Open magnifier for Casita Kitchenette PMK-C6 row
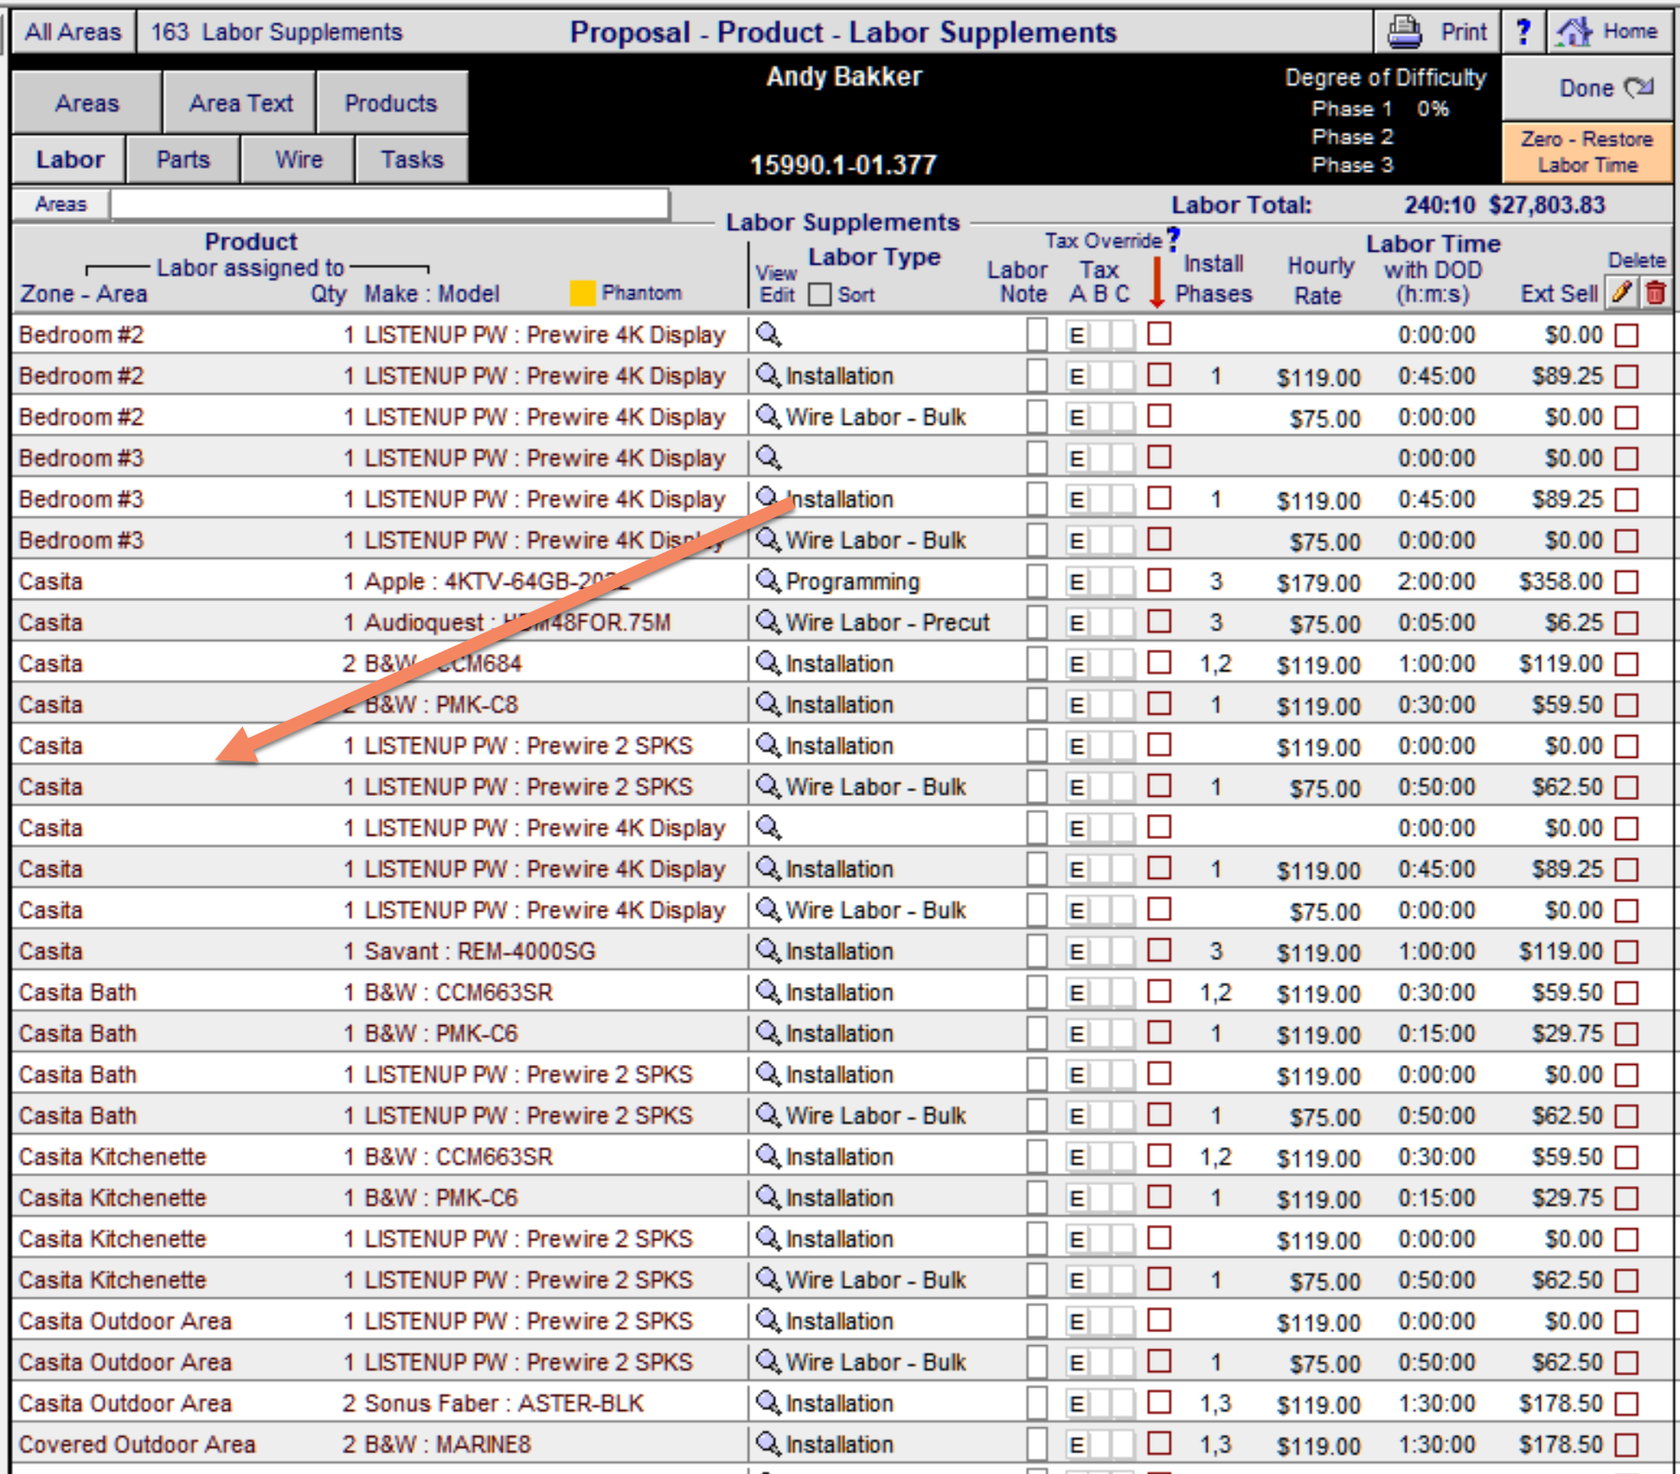Viewport: 1680px width, 1474px height. tap(768, 1196)
